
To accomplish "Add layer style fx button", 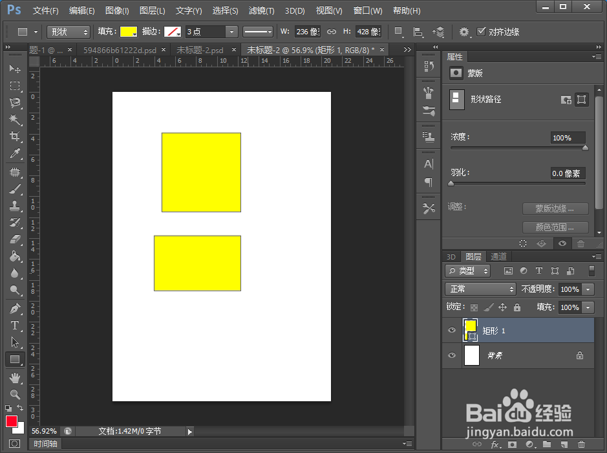I will click(495, 445).
